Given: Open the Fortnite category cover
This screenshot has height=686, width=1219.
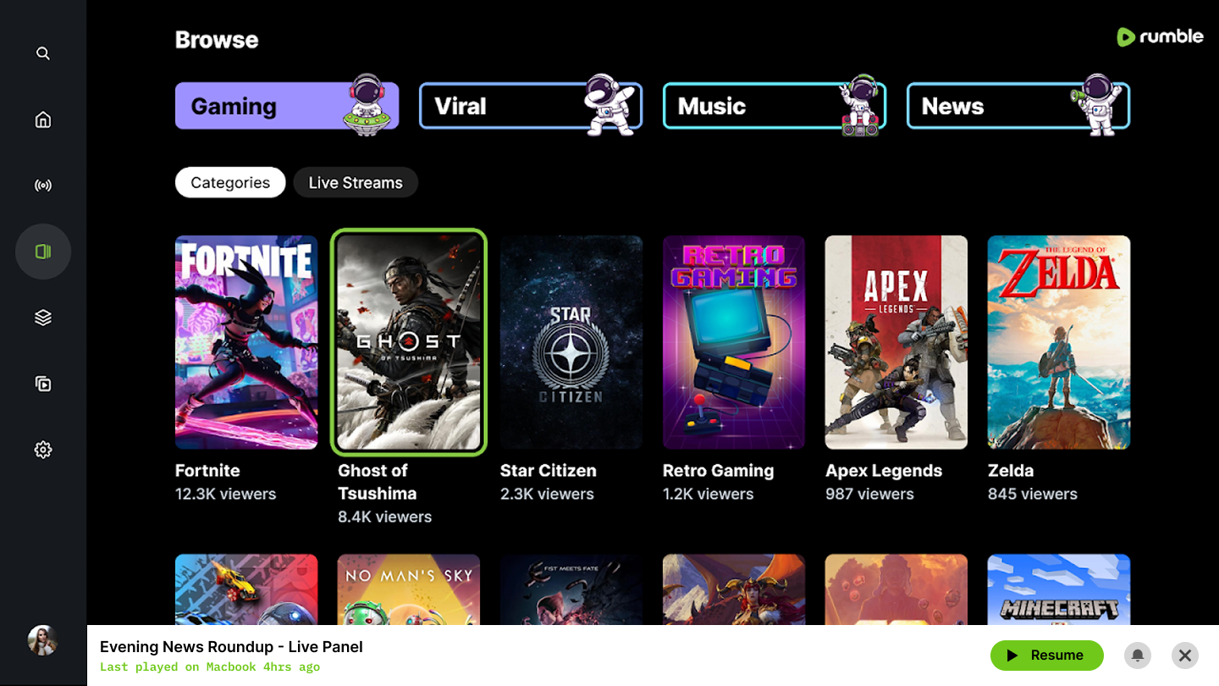Looking at the screenshot, I should 246,342.
